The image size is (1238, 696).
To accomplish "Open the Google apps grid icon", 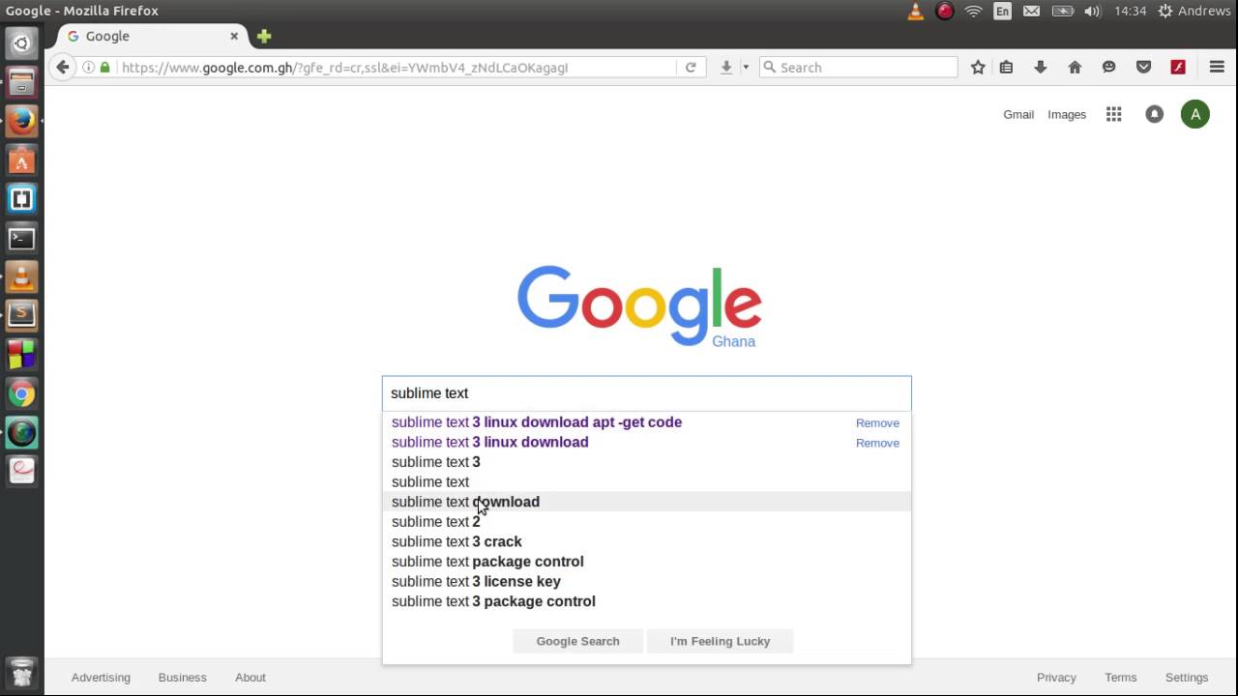I will [x=1114, y=114].
